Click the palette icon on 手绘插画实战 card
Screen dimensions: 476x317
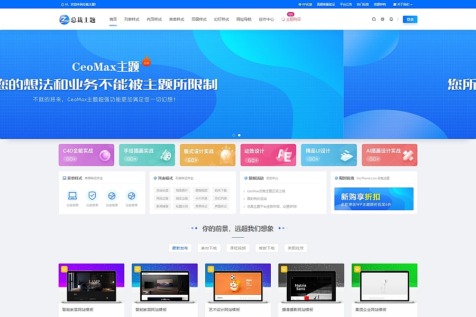166,155
